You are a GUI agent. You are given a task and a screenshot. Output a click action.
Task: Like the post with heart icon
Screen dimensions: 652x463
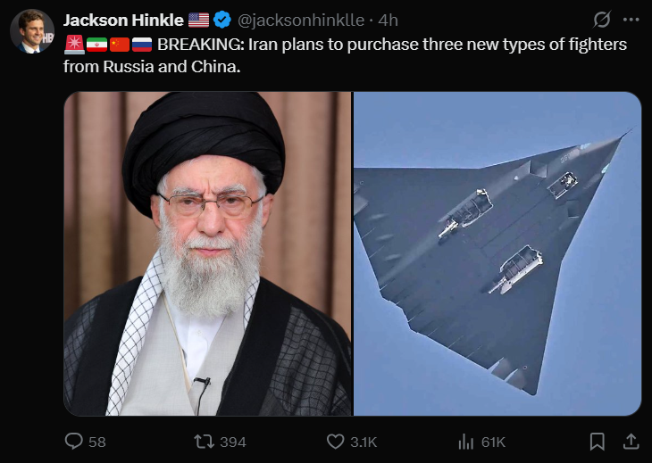pos(335,442)
